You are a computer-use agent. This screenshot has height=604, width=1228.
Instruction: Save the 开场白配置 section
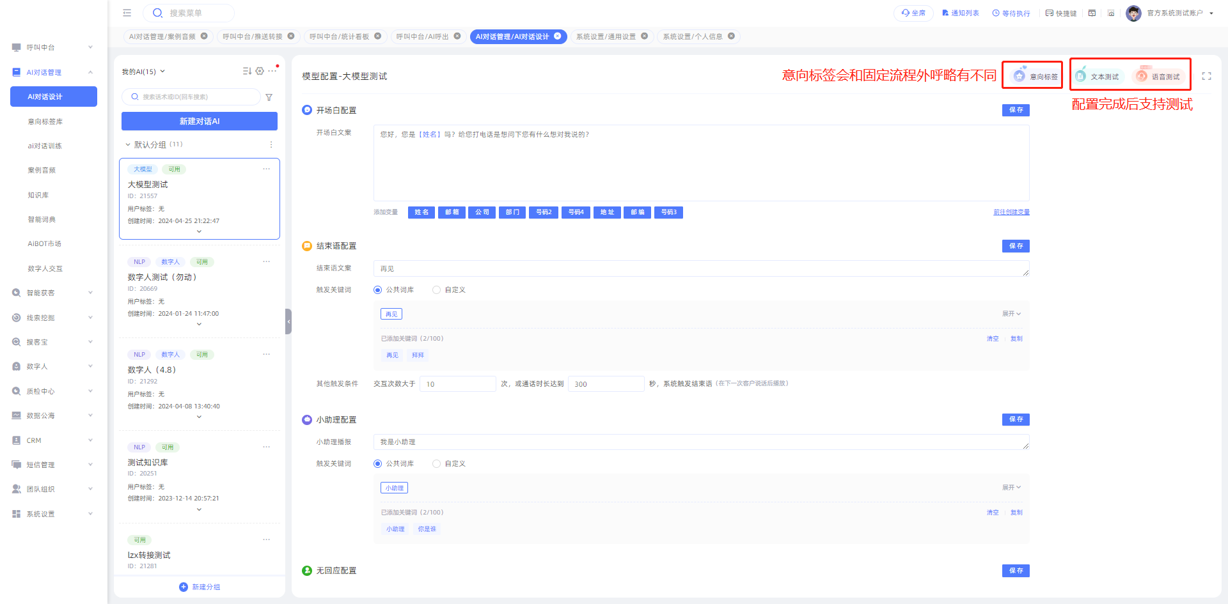tap(1016, 110)
